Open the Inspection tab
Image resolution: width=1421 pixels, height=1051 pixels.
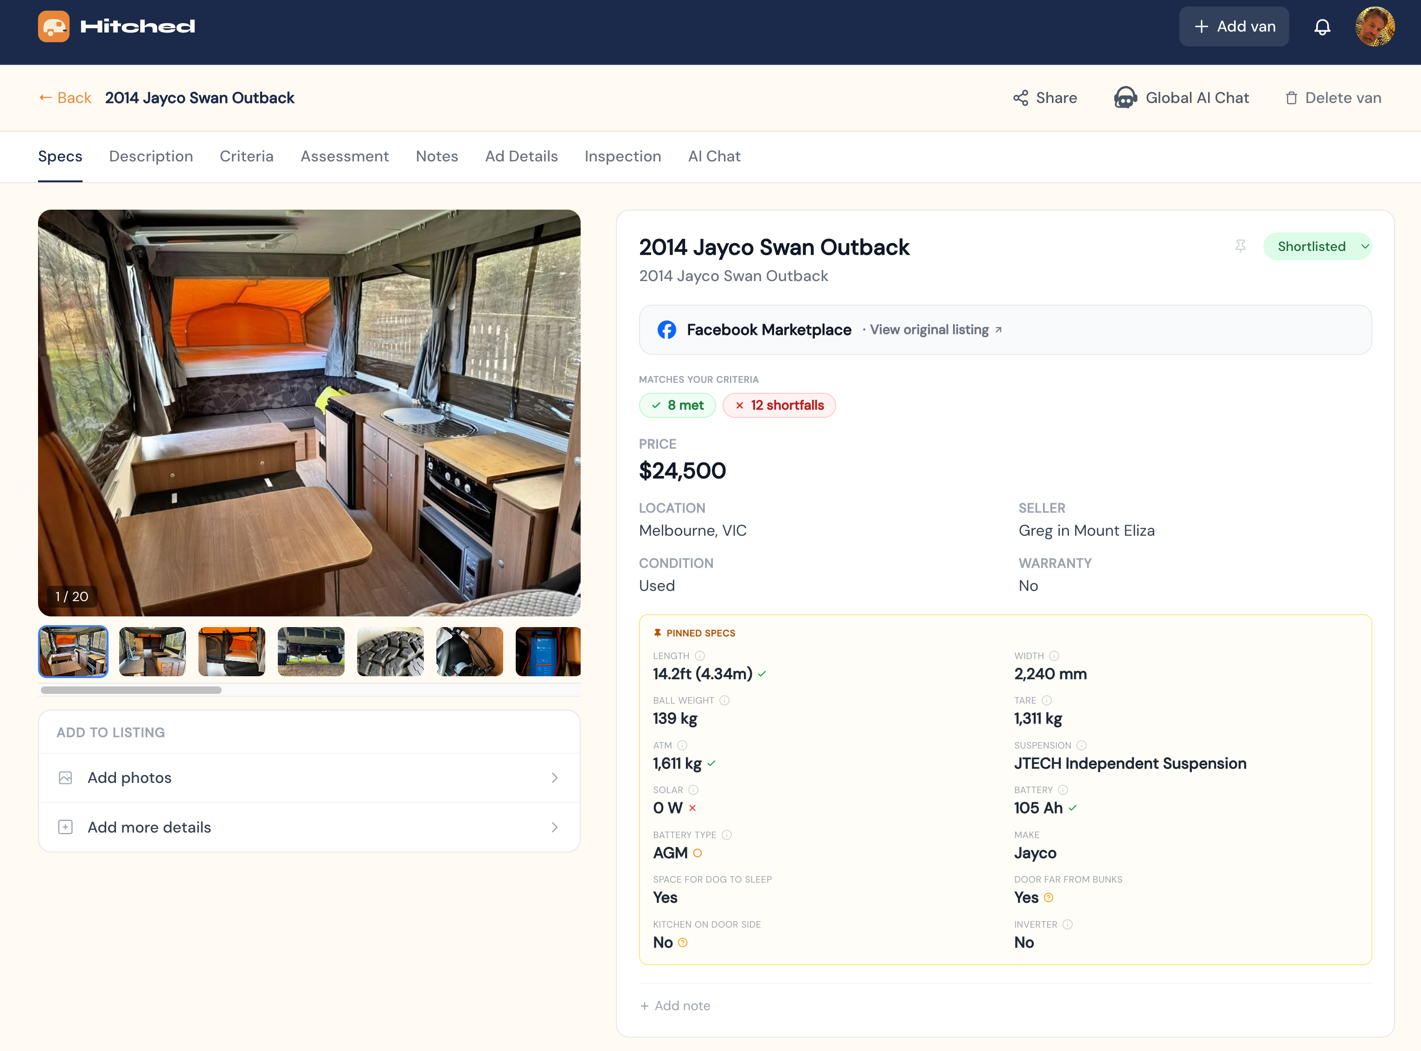[x=623, y=156]
